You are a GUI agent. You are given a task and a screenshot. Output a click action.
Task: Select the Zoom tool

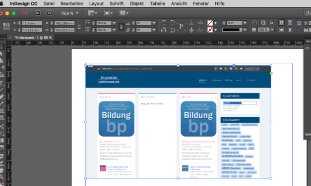pyautogui.click(x=1, y=177)
